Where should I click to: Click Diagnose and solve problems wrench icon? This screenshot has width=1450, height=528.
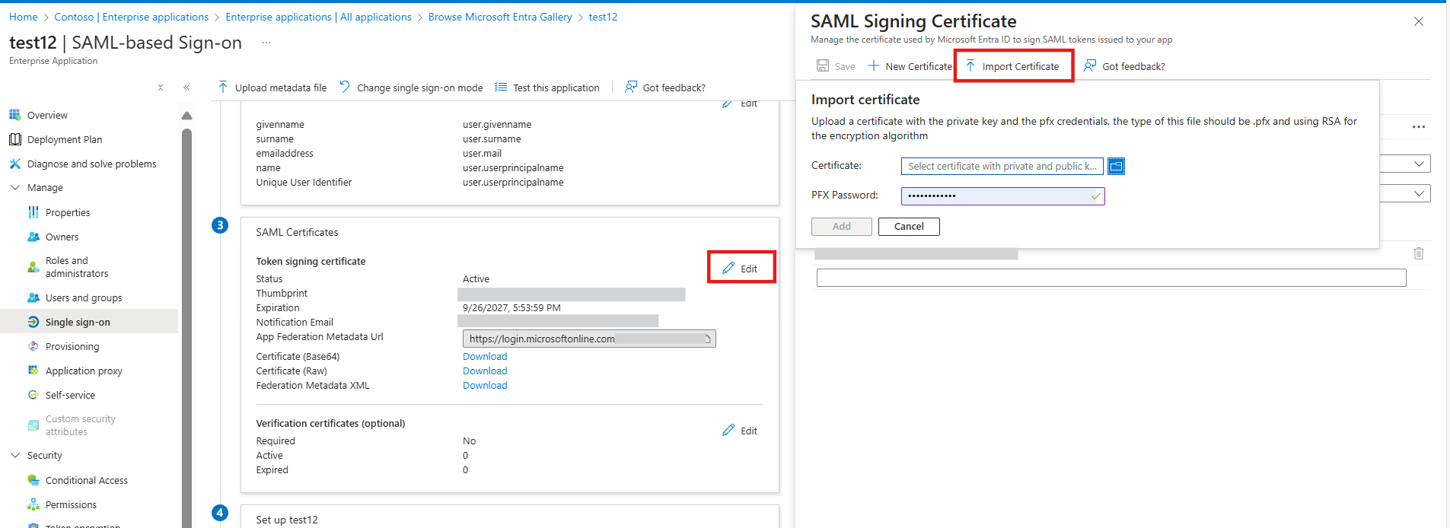click(14, 164)
